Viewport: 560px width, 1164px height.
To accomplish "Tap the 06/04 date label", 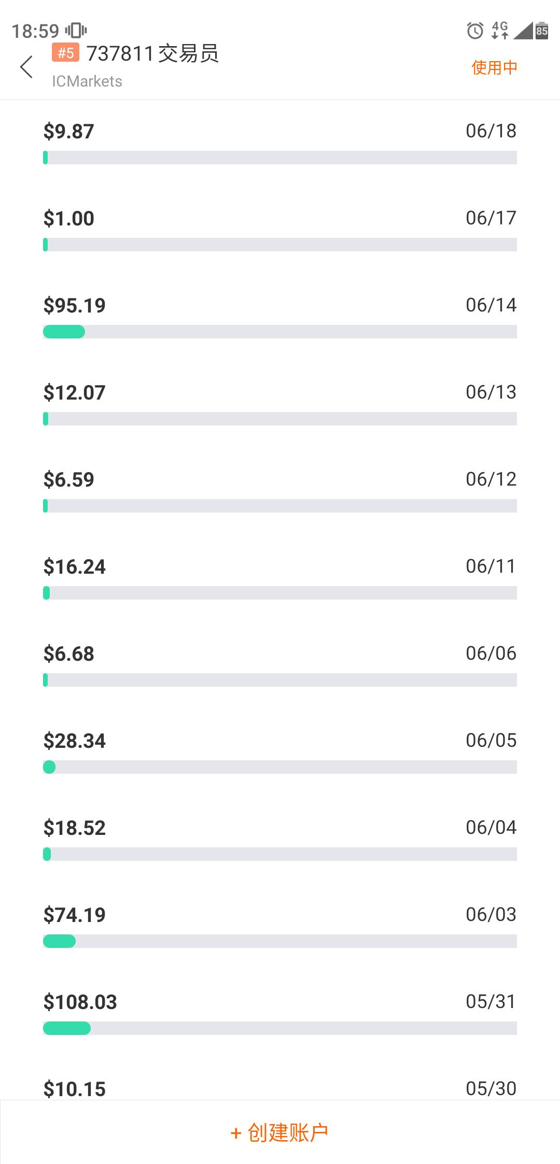I will pos(491,828).
